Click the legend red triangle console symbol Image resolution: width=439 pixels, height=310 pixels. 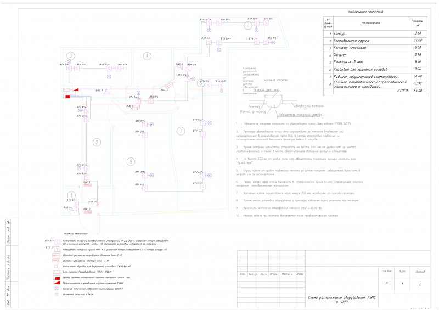pyautogui.click(x=57, y=283)
